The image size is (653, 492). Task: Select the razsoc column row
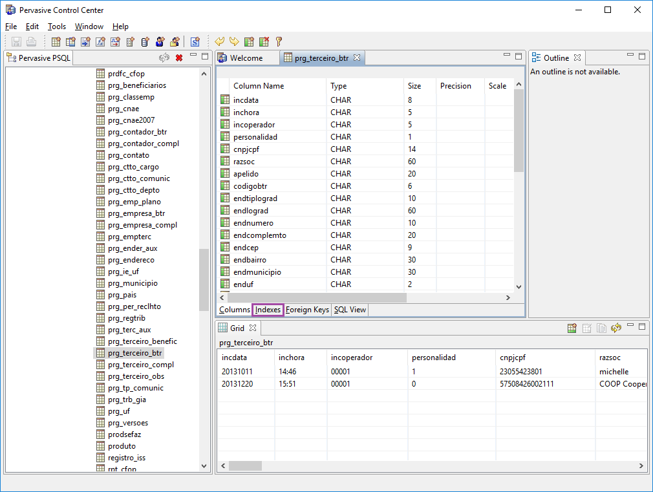pos(367,161)
